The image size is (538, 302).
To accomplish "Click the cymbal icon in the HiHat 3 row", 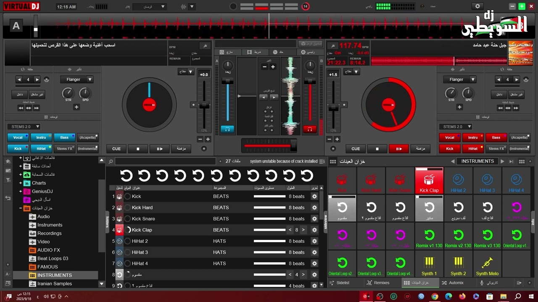I will point(119,252).
